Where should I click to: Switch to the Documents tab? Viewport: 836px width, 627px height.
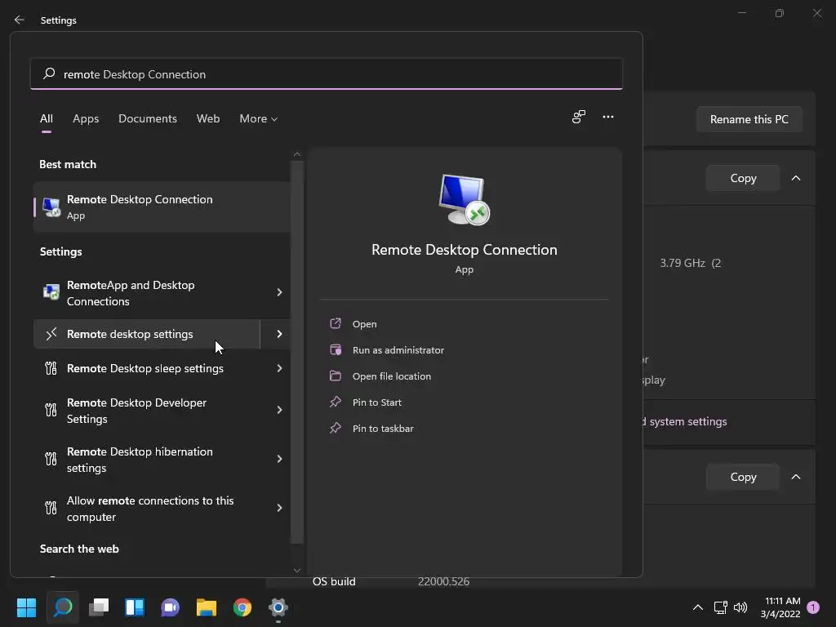tap(148, 119)
